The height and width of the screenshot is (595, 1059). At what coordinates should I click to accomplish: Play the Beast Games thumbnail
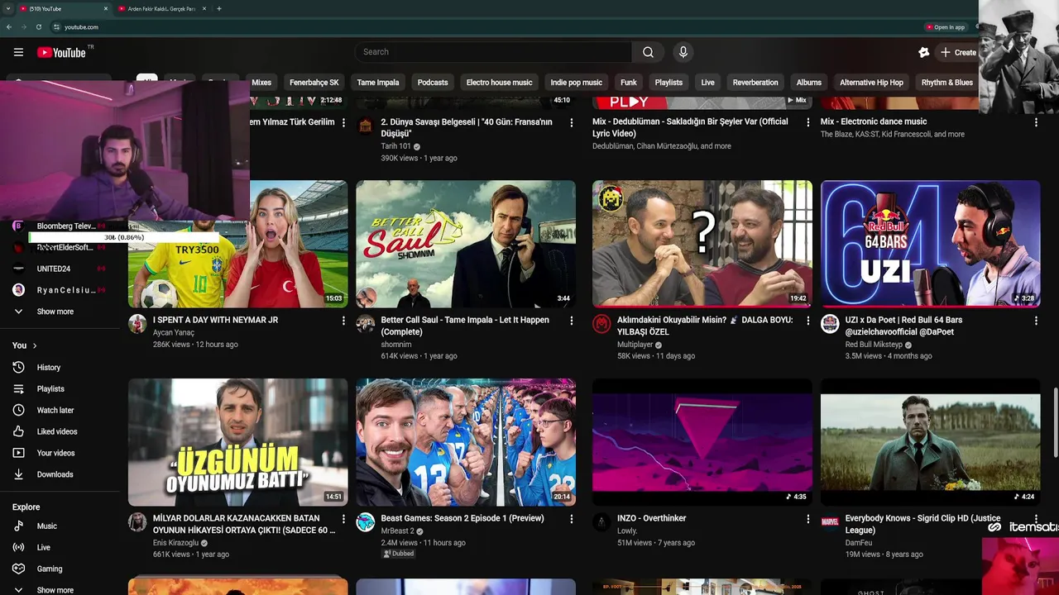coord(466,442)
